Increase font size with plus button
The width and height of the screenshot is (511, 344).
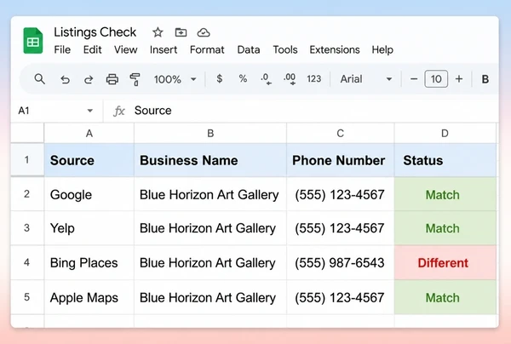459,79
